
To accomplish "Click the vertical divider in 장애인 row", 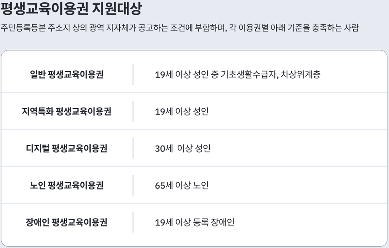I will 133,222.
